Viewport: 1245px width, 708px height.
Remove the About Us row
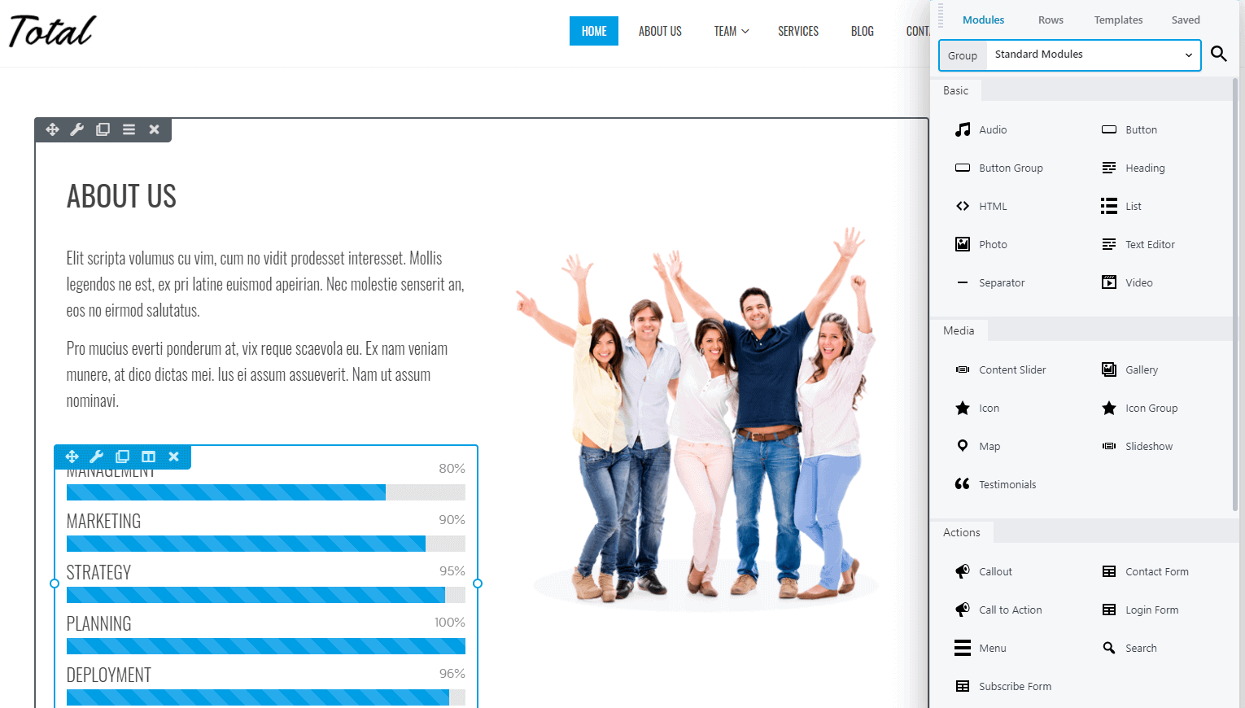click(154, 129)
